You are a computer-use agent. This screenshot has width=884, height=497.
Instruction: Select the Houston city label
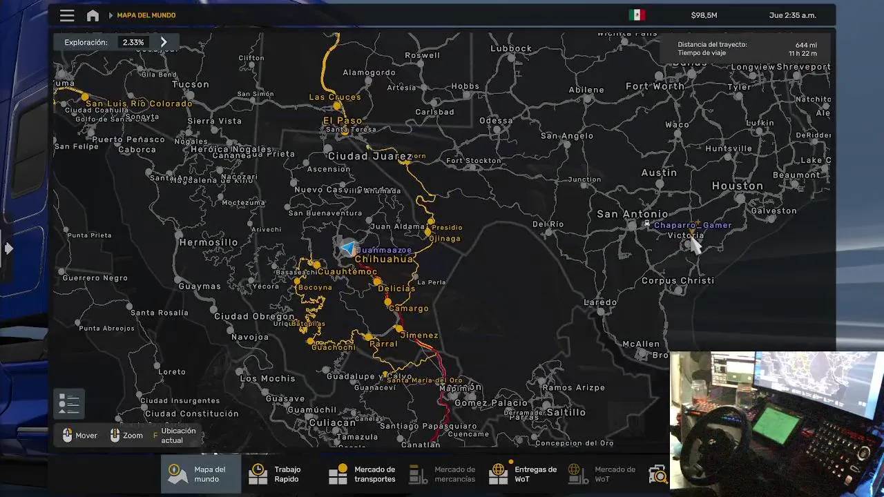738,186
